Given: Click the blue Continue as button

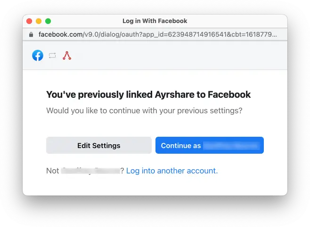Looking at the screenshot, I should click(209, 146).
